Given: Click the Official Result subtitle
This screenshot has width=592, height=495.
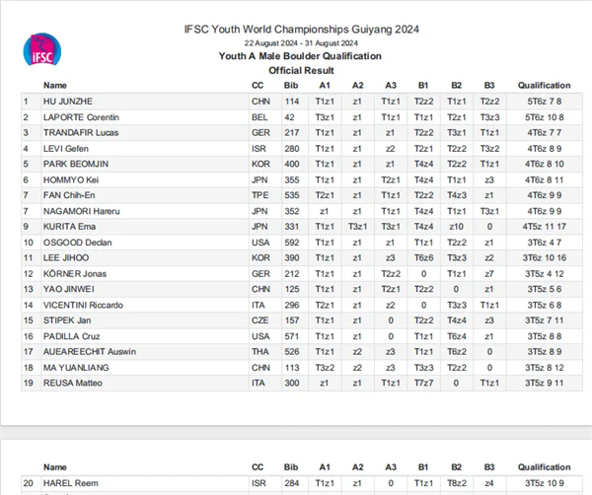Looking at the screenshot, I should [x=301, y=71].
